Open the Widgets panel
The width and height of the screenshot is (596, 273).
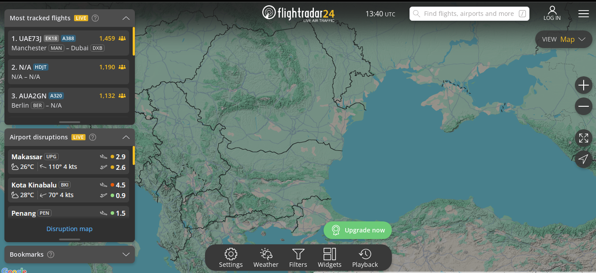click(x=330, y=258)
